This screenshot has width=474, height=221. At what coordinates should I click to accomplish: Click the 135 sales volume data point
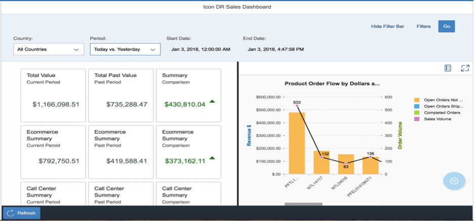tap(370, 157)
